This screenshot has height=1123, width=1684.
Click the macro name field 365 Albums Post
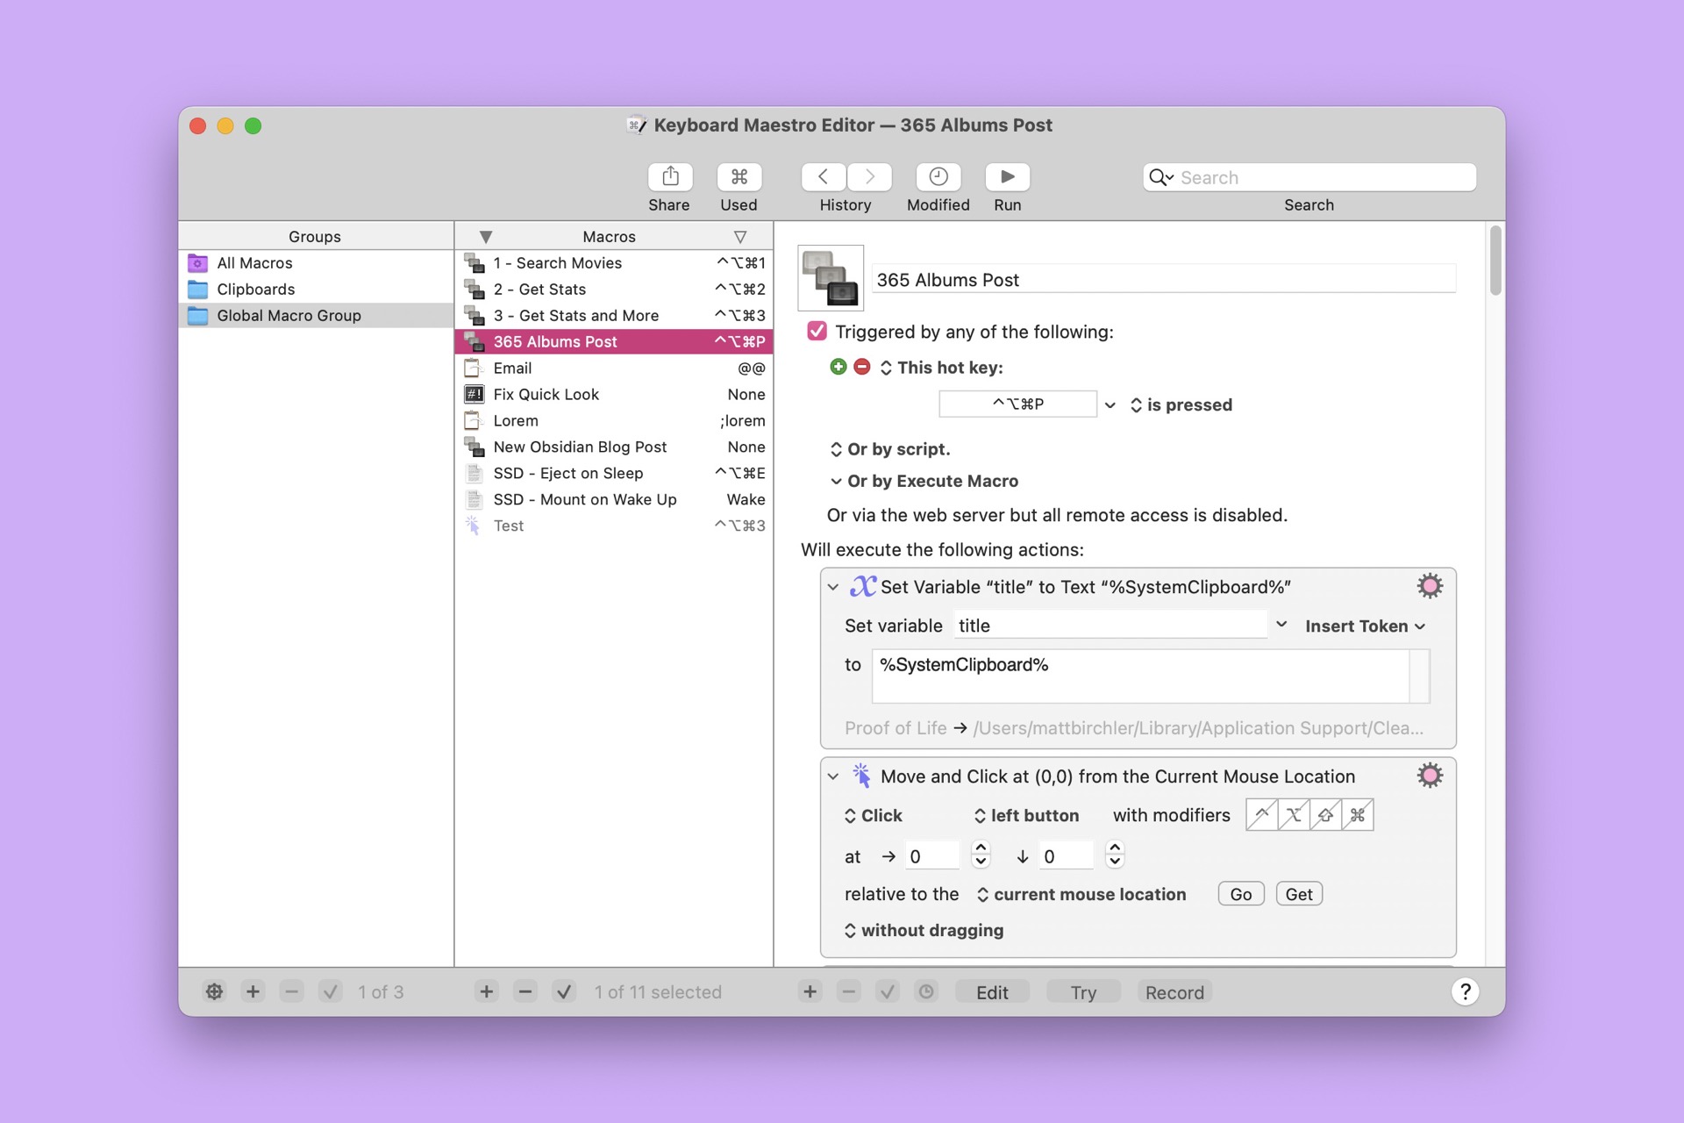click(x=1164, y=280)
